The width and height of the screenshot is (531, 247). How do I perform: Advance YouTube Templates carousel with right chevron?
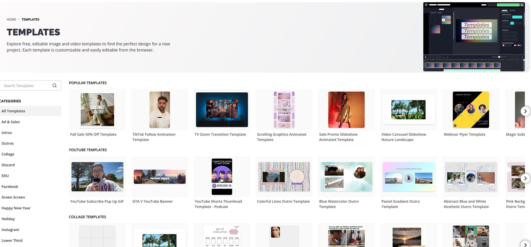click(x=525, y=178)
